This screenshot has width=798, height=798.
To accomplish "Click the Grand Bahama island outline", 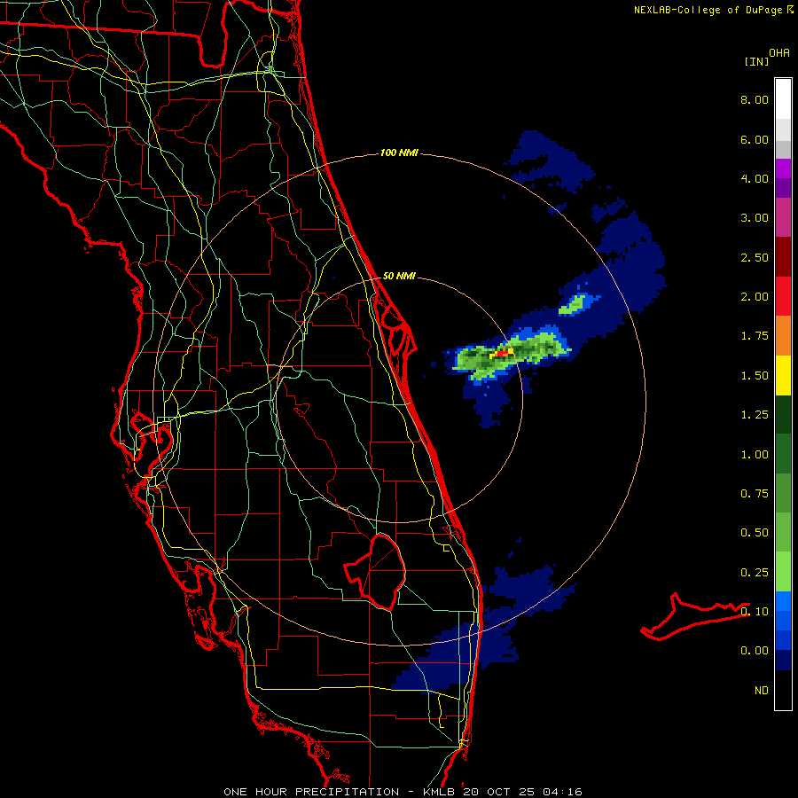I will click(x=694, y=616).
